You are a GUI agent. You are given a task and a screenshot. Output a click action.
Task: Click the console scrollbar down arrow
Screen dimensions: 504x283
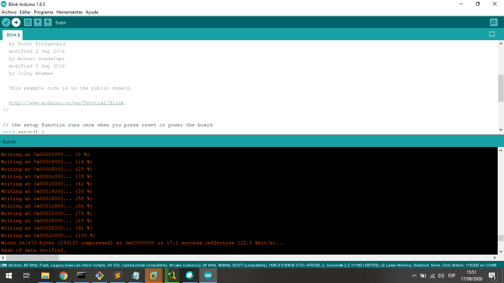click(x=501, y=251)
